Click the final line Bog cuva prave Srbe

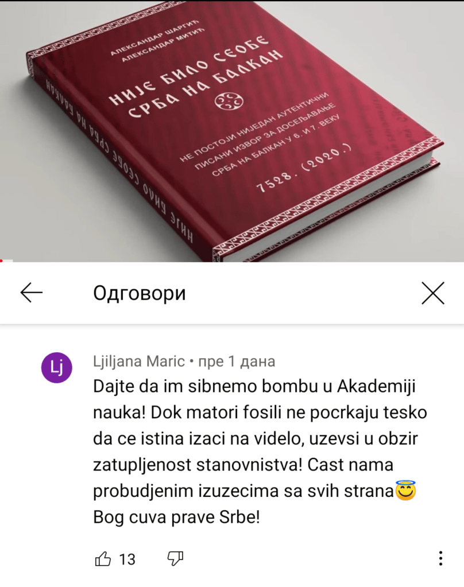[x=176, y=517]
